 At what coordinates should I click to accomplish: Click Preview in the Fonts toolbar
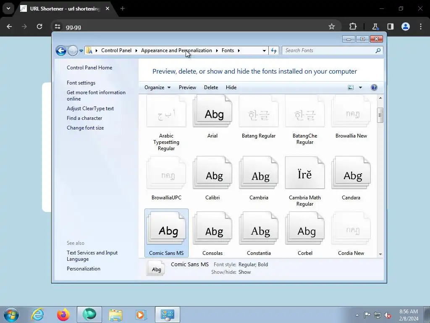[187, 87]
